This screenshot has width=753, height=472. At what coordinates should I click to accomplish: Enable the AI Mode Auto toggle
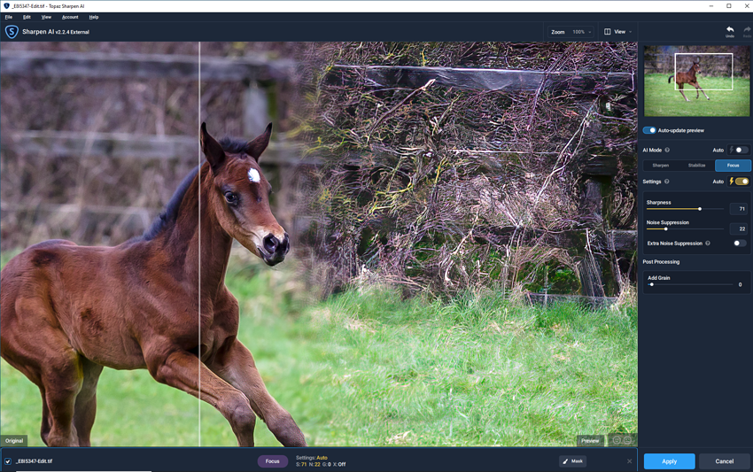(x=741, y=151)
